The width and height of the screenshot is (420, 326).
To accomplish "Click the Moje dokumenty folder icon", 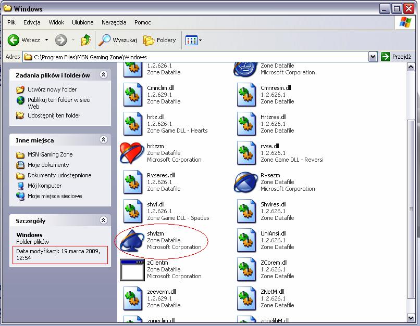I will pos(20,165).
